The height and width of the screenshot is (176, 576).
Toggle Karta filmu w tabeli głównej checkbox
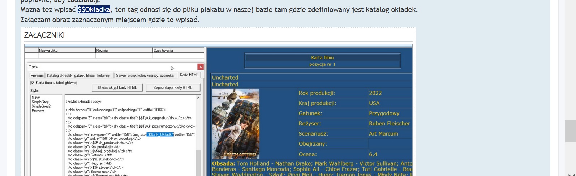(x=32, y=83)
